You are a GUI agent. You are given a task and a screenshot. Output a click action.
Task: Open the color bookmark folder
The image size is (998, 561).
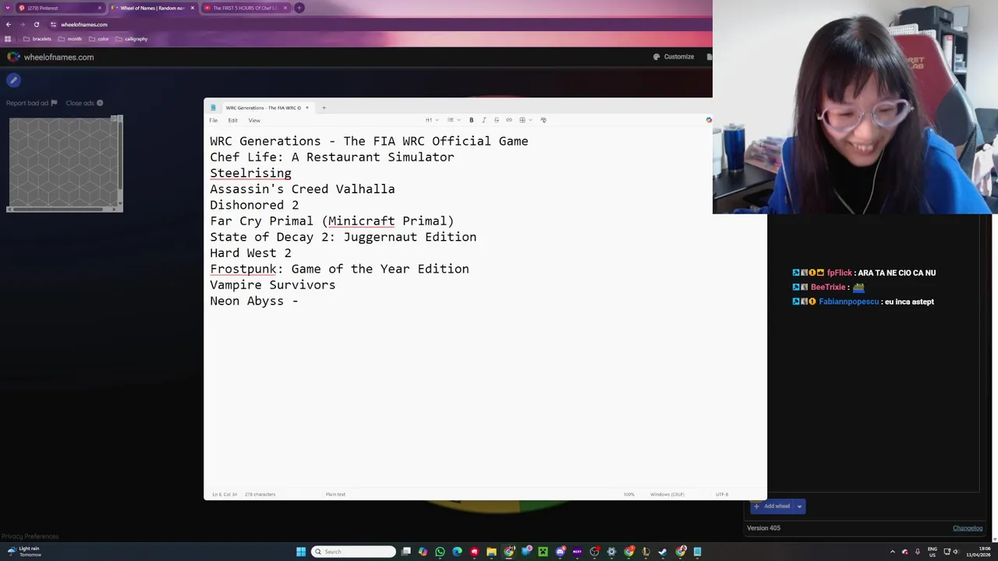99,39
